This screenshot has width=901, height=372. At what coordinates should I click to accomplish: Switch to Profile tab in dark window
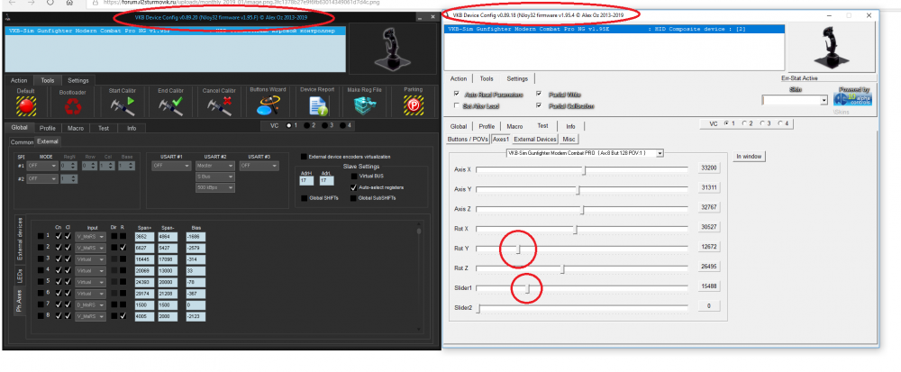point(48,128)
